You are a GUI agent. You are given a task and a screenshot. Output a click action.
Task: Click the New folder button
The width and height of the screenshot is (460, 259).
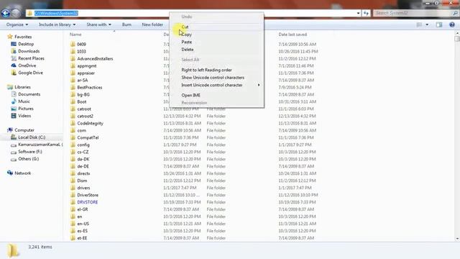[152, 24]
